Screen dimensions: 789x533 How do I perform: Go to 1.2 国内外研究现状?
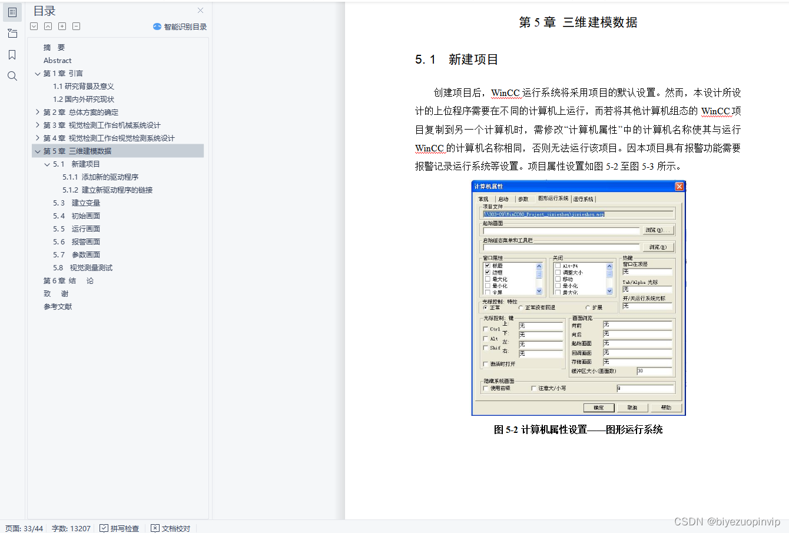pyautogui.click(x=83, y=100)
